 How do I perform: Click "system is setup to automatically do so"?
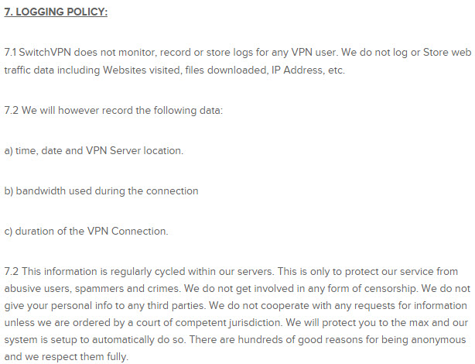coord(94,339)
